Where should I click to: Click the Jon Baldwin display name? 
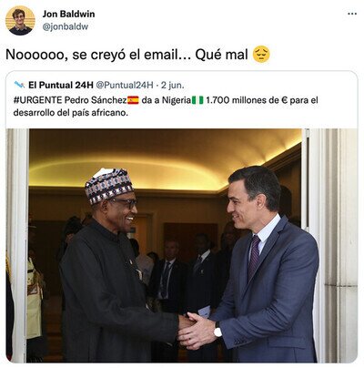click(68, 14)
